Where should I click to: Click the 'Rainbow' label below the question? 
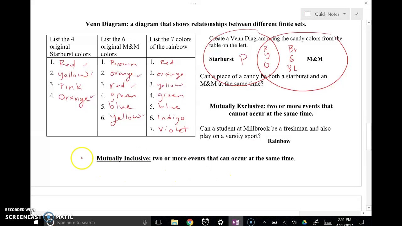click(279, 141)
